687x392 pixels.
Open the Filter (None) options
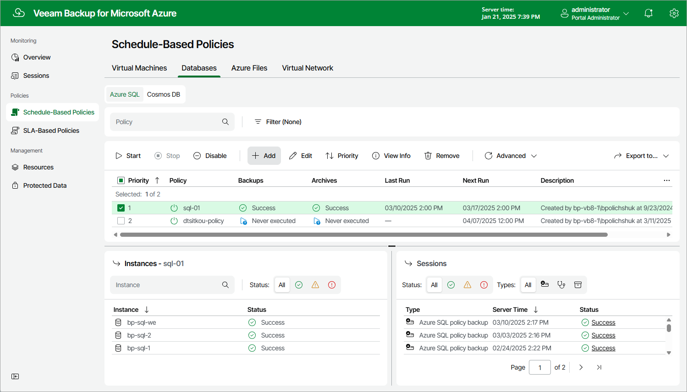pyautogui.click(x=278, y=122)
